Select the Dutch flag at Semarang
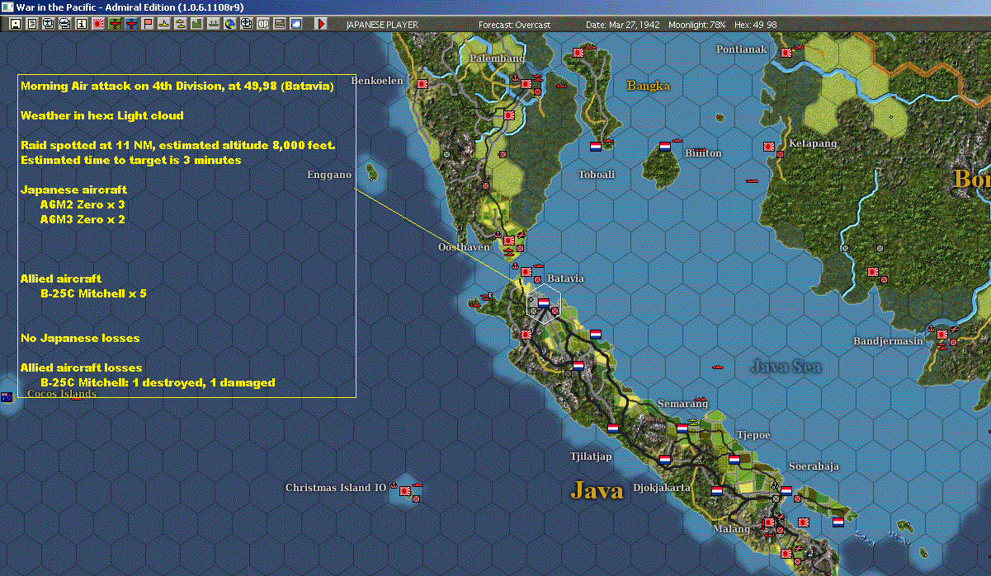Image resolution: width=991 pixels, height=576 pixels. (x=682, y=428)
